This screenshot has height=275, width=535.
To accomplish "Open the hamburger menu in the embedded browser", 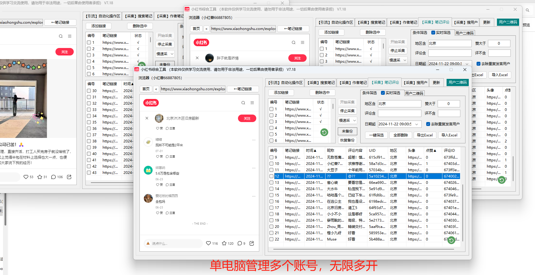I will pos(253,103).
